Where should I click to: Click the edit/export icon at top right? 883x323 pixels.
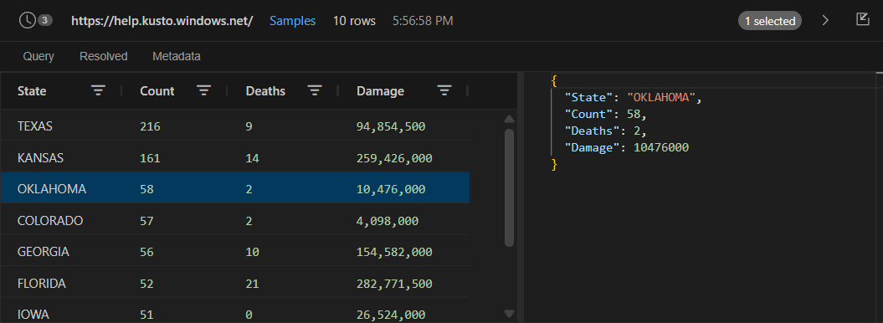[x=862, y=20]
